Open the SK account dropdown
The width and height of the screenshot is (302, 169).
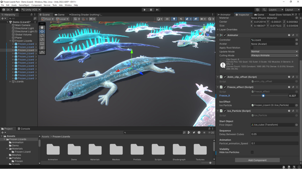click(x=7, y=10)
